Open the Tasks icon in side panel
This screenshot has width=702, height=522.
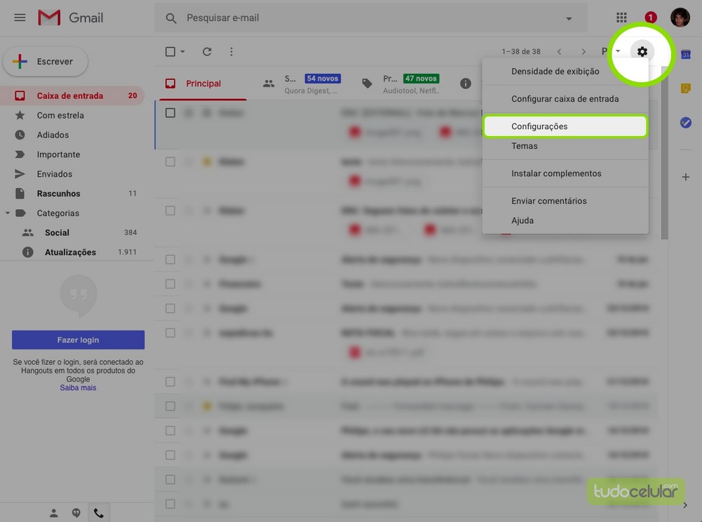pos(686,122)
